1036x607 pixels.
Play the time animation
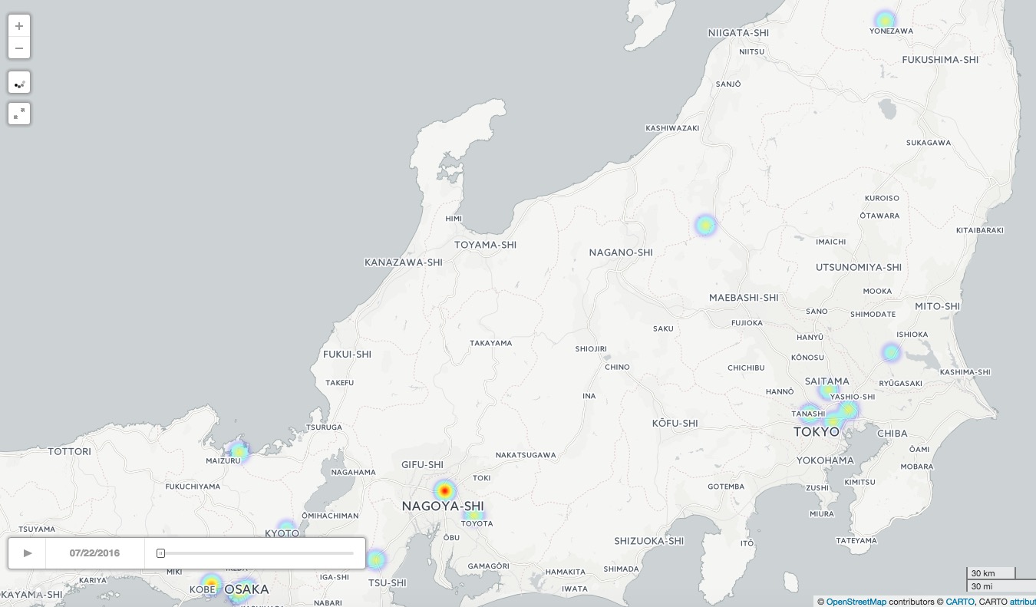(x=28, y=553)
